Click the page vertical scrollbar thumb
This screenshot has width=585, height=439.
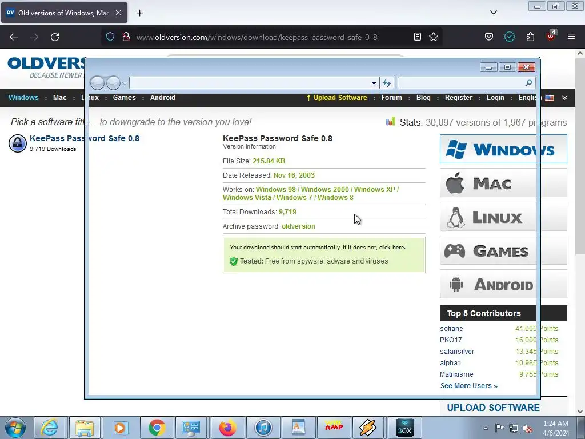pos(580,157)
